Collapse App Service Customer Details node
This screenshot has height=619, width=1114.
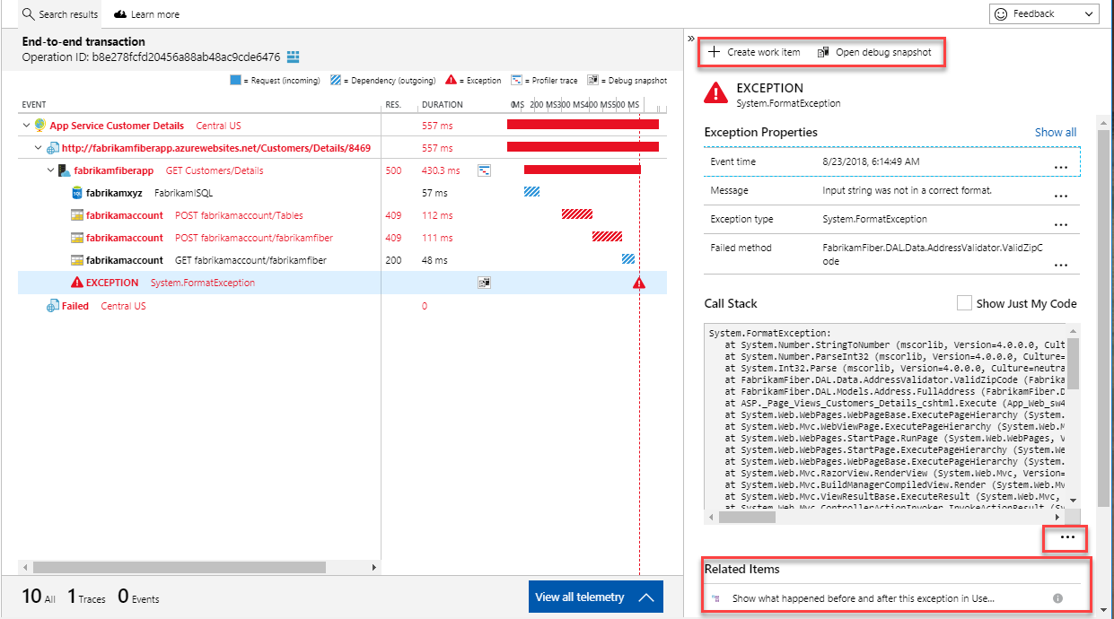coord(25,126)
